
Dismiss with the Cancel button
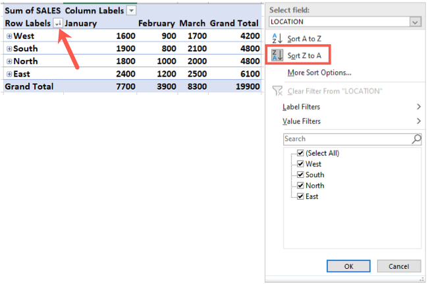coord(399,266)
